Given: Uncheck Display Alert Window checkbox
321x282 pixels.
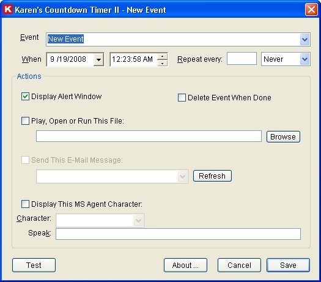Looking at the screenshot, I should 25,97.
